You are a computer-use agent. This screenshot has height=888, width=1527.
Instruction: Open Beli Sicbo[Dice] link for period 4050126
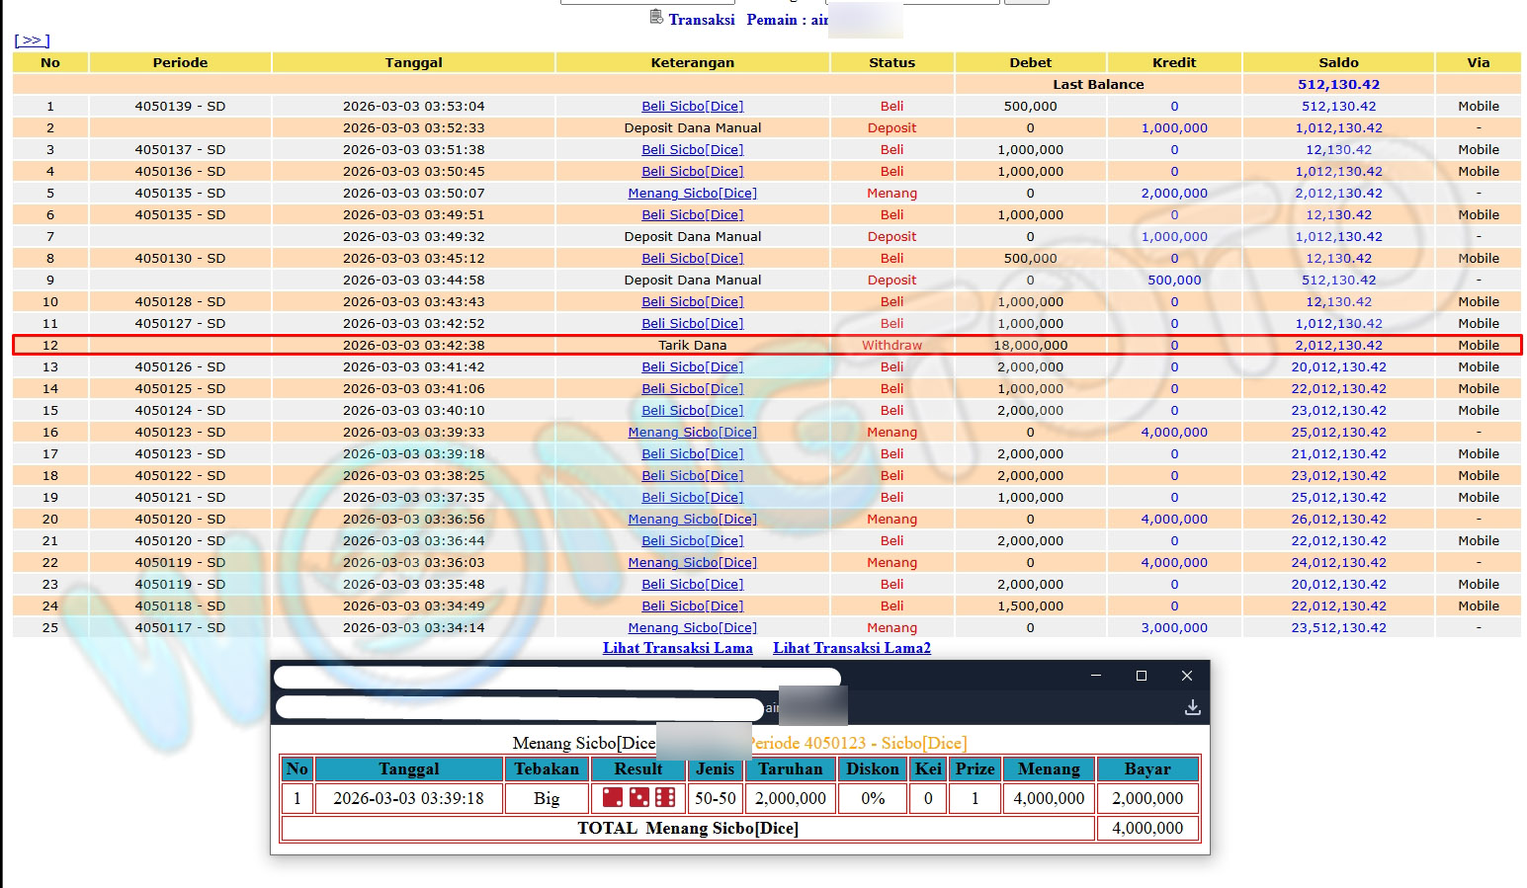click(x=692, y=367)
